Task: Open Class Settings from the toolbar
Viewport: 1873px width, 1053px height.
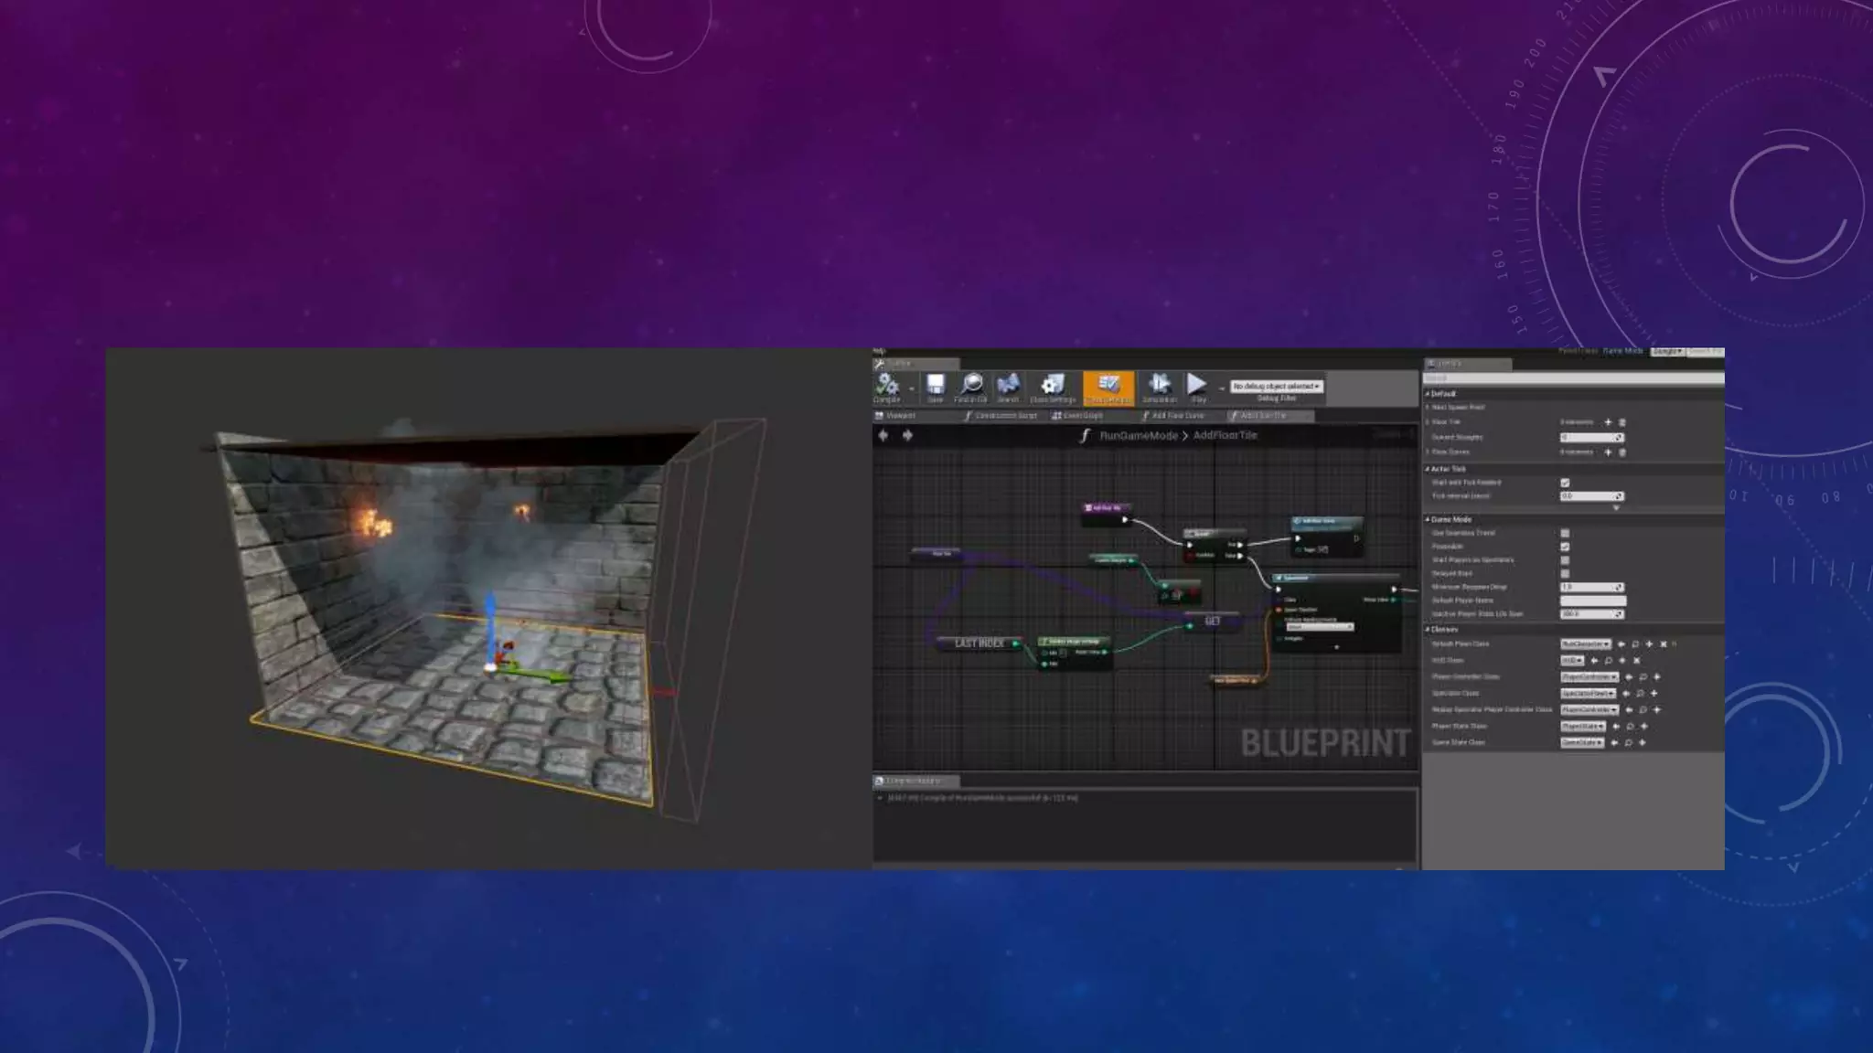Action: tap(1053, 386)
